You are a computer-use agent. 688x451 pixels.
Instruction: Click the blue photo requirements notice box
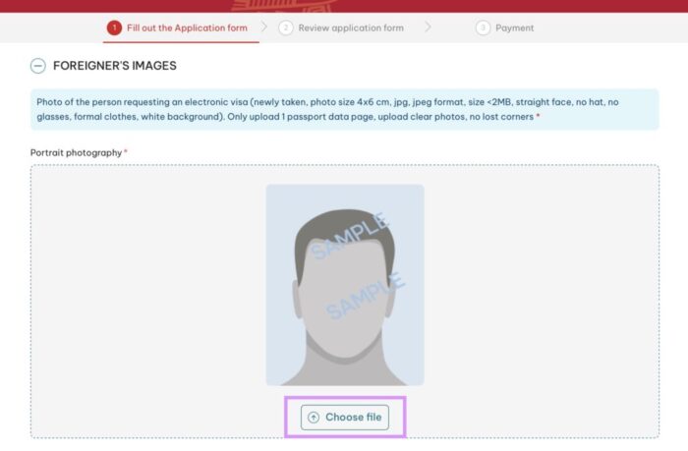coord(344,109)
